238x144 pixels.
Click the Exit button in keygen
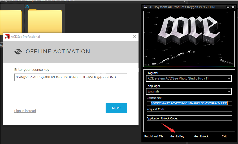(x=224, y=136)
